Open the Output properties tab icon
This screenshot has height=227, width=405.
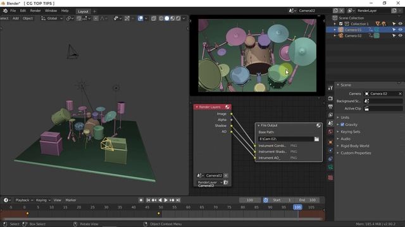click(x=330, y=107)
